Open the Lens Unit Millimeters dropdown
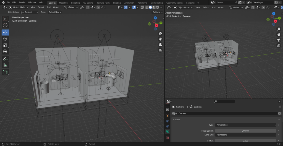This screenshot has height=146, width=283. (x=245, y=135)
